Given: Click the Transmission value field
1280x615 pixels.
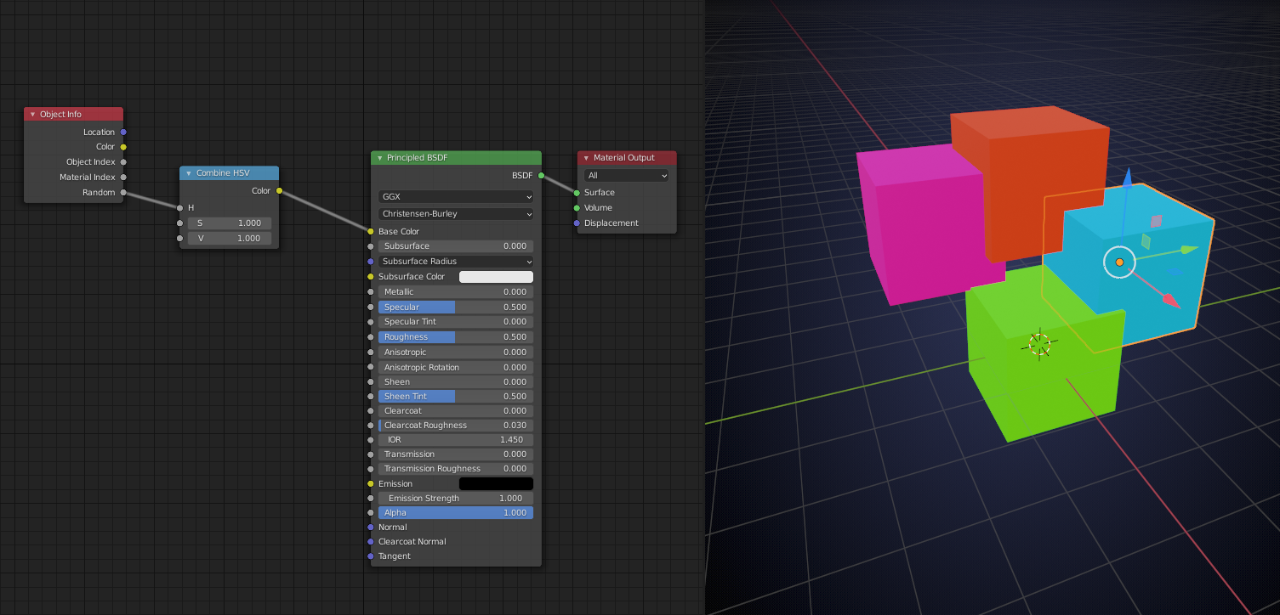Looking at the screenshot, I should click(456, 454).
